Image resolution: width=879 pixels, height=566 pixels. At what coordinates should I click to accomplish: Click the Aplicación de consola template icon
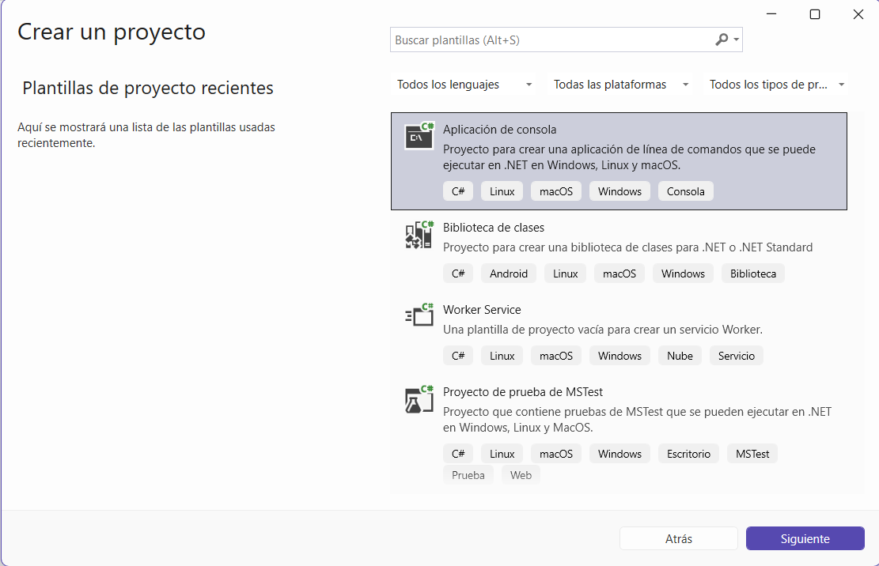[x=419, y=136]
